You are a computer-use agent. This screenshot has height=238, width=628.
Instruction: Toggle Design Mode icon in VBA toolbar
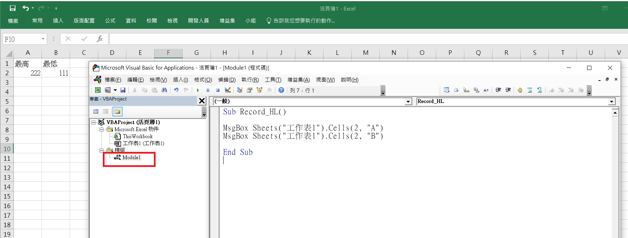[228, 90]
